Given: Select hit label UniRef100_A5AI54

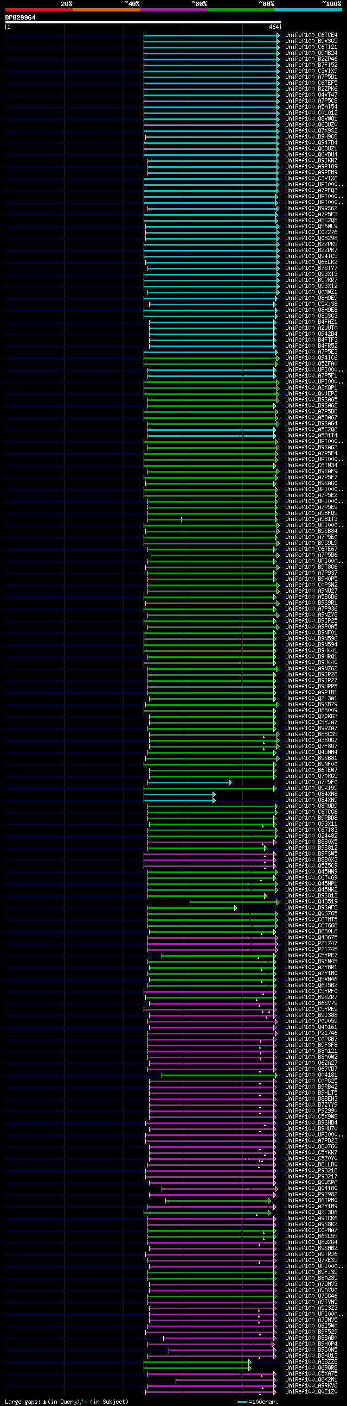Looking at the screenshot, I should (311, 107).
